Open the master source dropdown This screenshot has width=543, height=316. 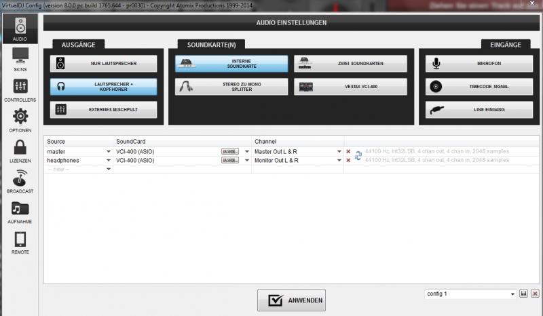click(x=109, y=152)
